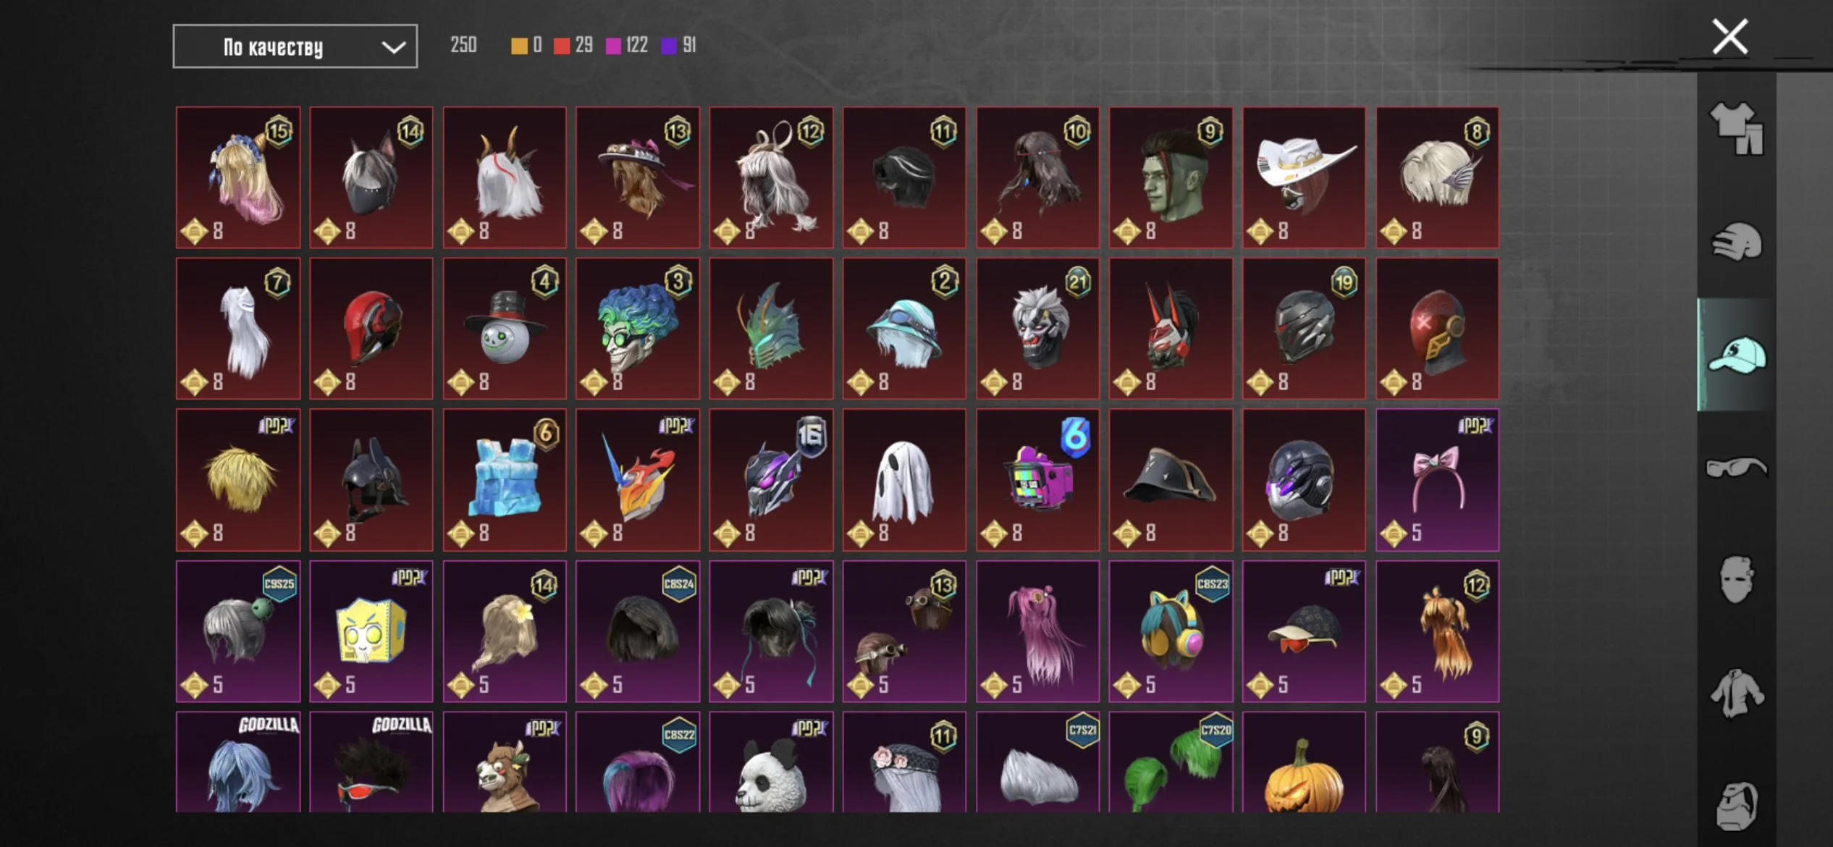Screen dimensions: 1833x847
Task: Filter by the pink rarity swatch showing 122
Action: coord(613,46)
